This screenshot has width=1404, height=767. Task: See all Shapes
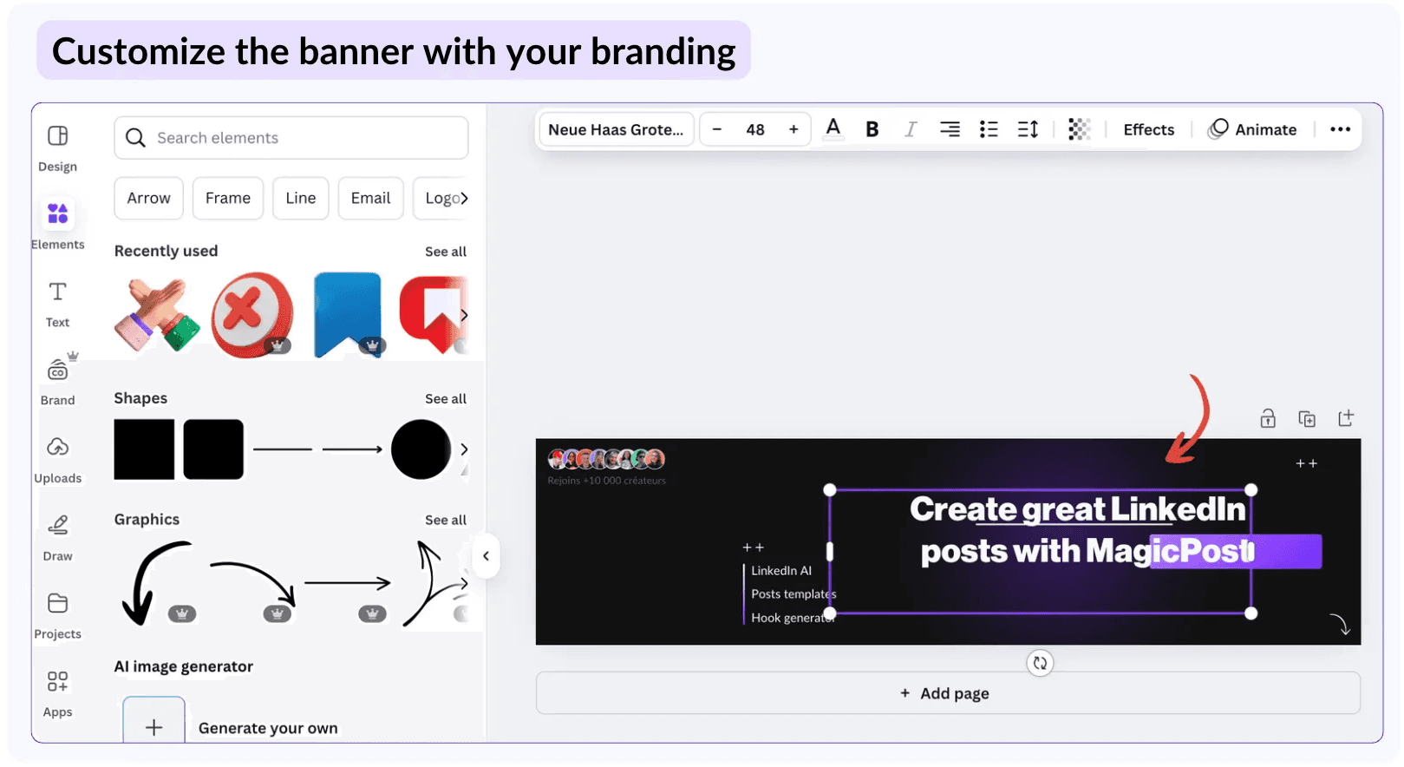coord(446,399)
